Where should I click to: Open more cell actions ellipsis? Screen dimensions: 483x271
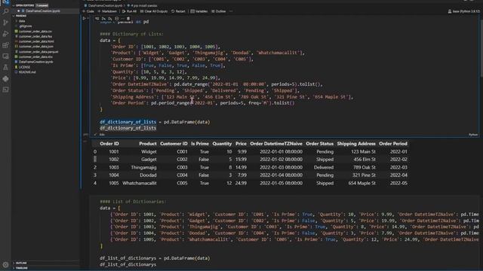click(122, 18)
